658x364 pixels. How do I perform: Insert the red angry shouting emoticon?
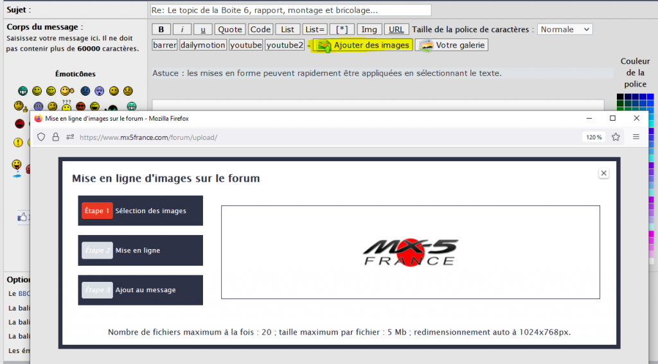(x=20, y=124)
